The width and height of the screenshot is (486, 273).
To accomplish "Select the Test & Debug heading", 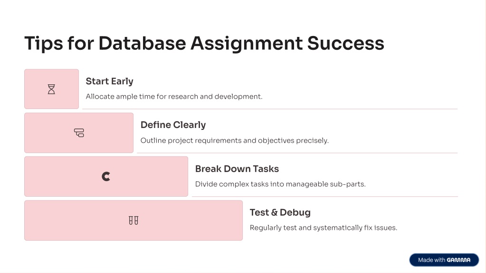I will (280, 212).
